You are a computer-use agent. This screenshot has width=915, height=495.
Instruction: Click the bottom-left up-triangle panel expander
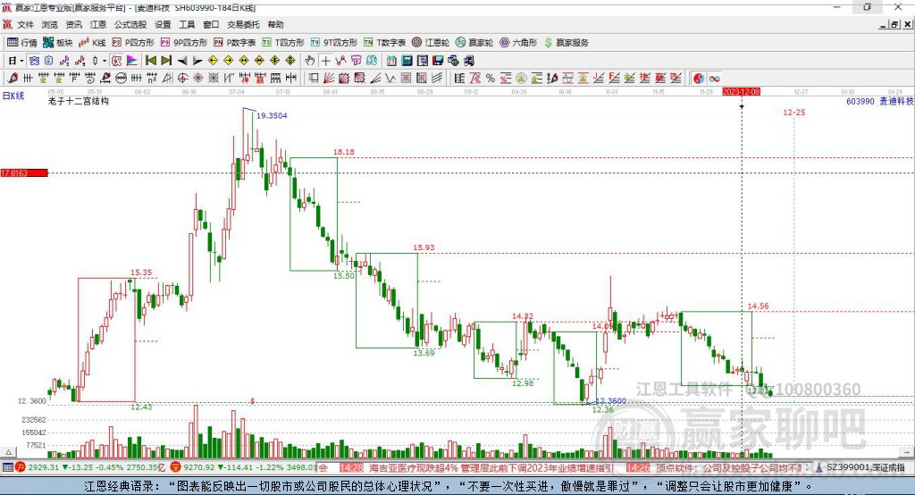[x=7, y=452]
